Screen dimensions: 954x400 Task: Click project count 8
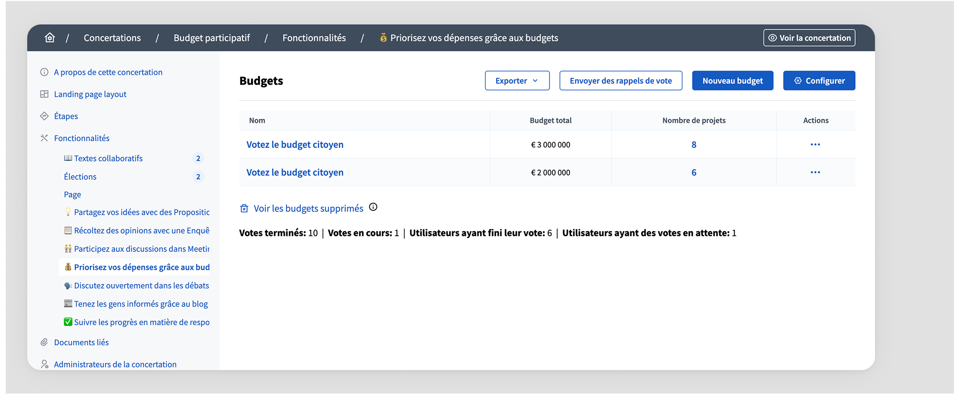tap(694, 145)
